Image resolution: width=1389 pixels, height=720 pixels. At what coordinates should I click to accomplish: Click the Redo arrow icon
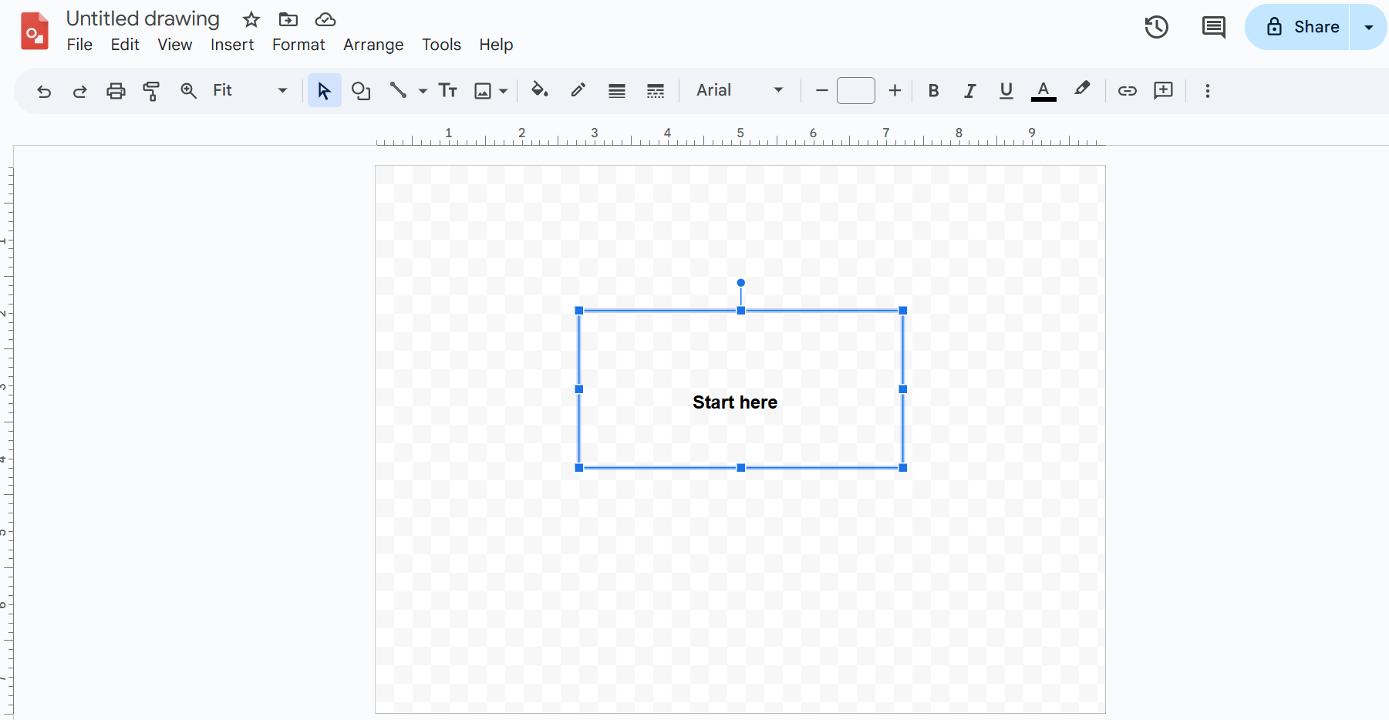pos(79,91)
